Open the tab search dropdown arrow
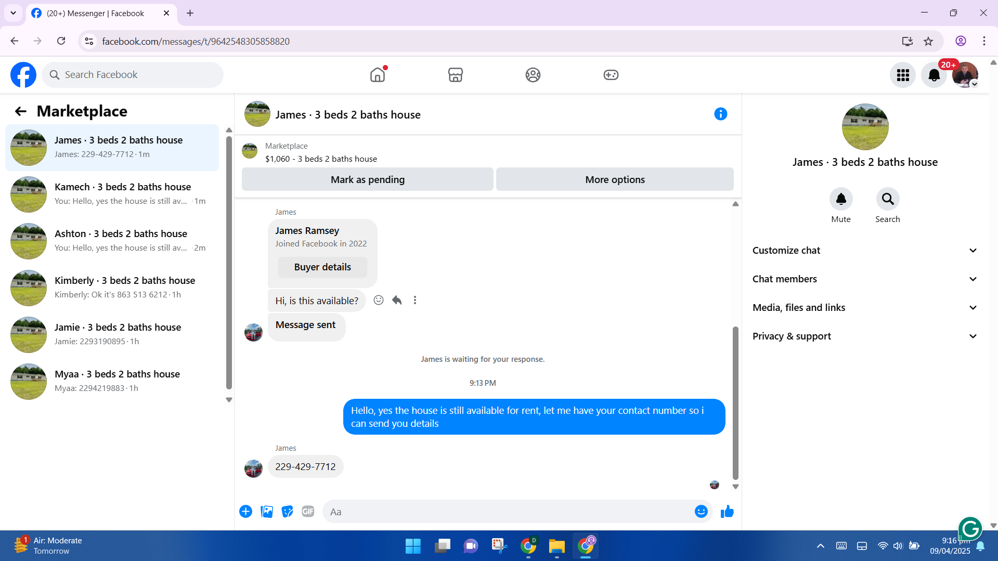Screen dimensions: 998x561 coord(13,13)
